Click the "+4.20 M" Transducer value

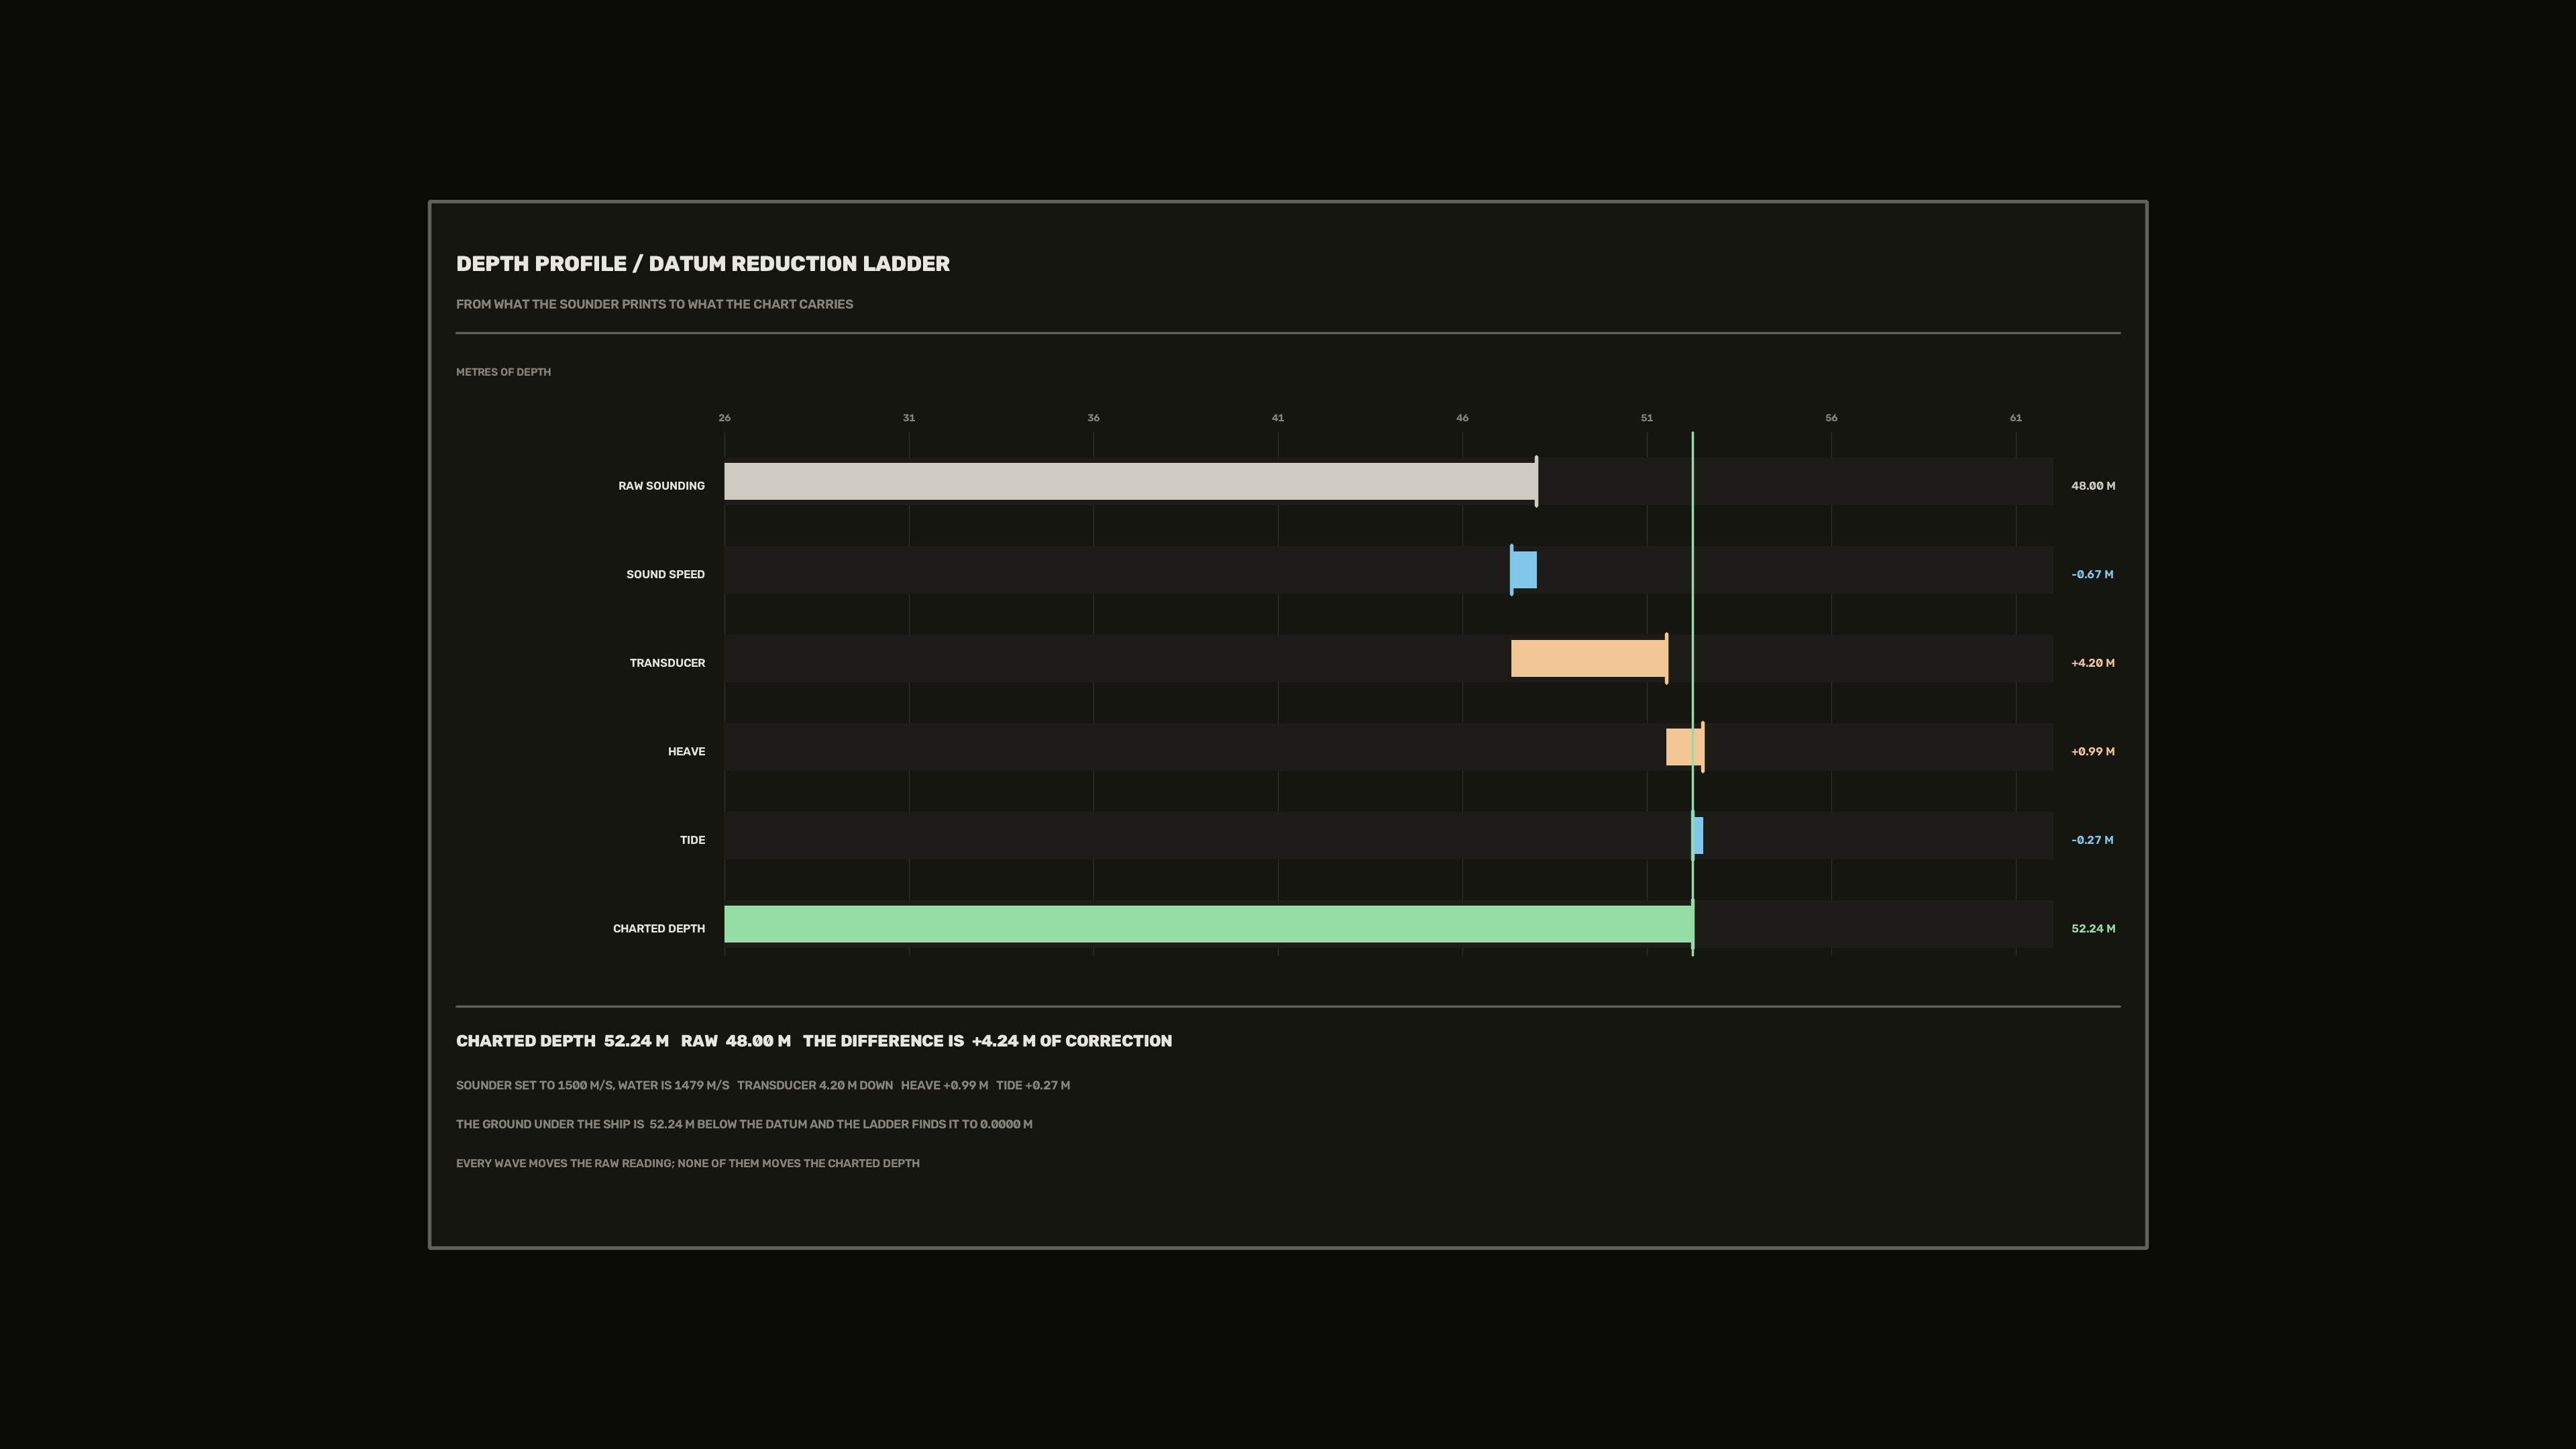point(2093,663)
